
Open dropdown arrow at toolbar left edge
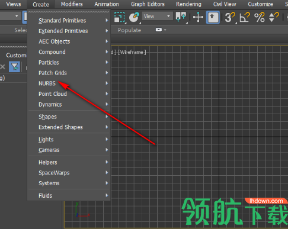[17, 16]
